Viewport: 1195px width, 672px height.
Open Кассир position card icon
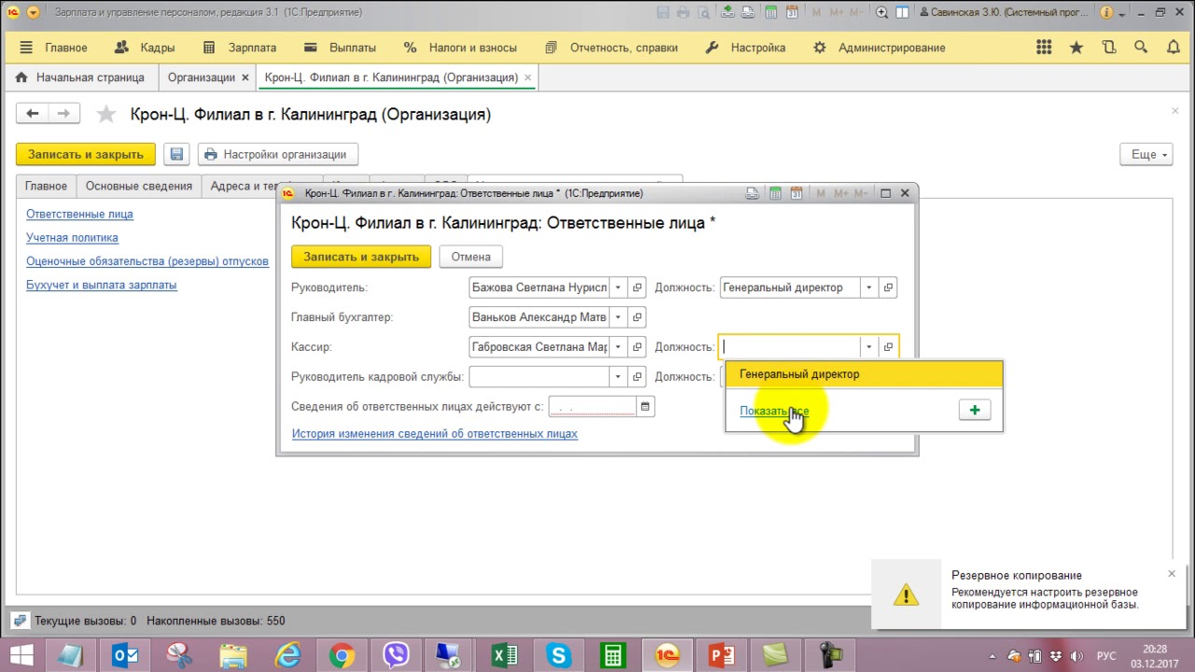coord(888,347)
